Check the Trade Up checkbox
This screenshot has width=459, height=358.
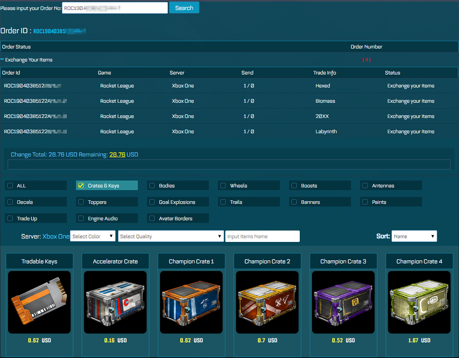(x=10, y=218)
